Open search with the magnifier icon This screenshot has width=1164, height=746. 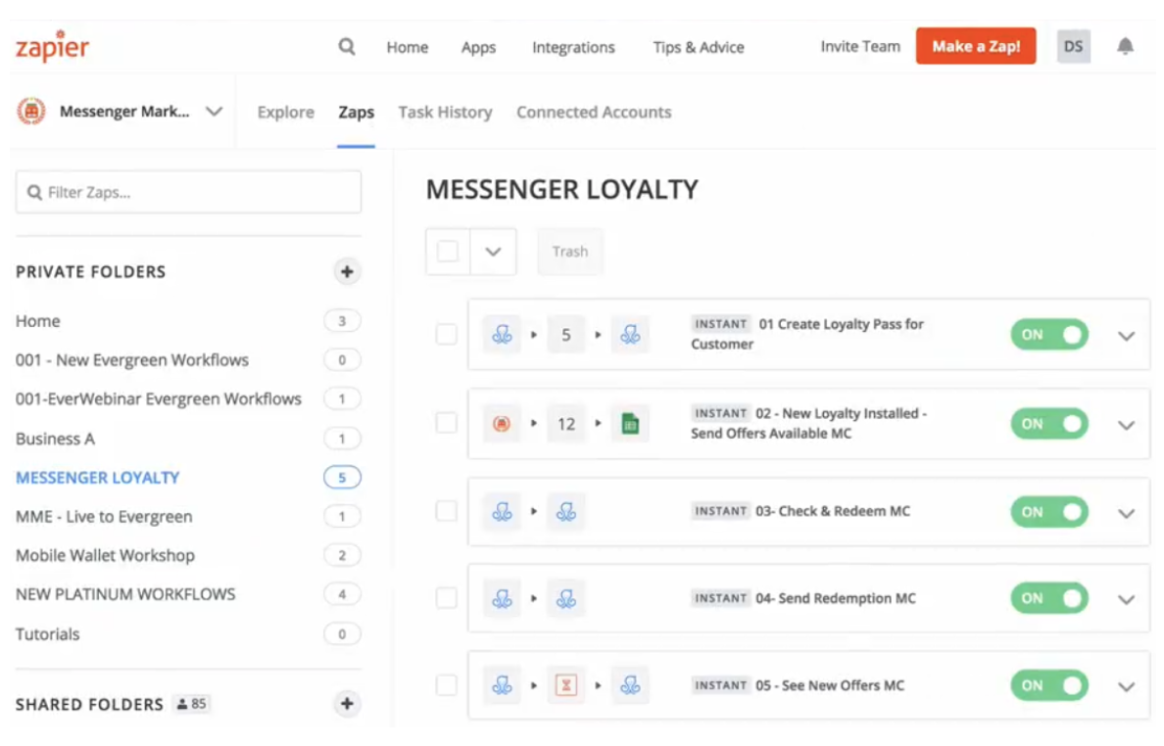[347, 47]
